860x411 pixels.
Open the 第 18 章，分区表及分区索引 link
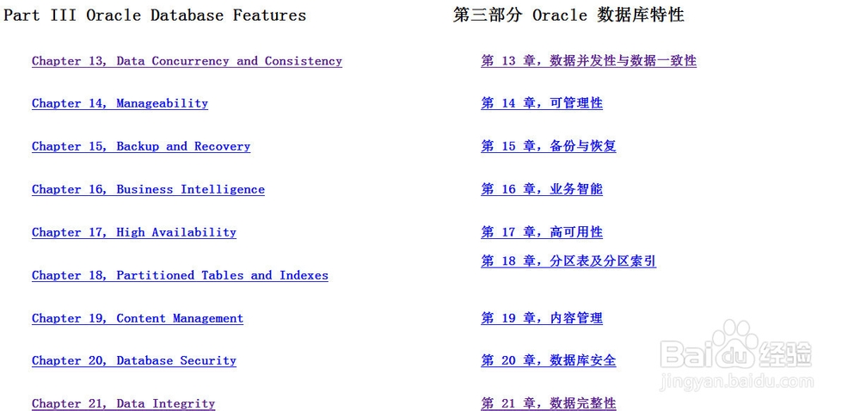pos(568,261)
